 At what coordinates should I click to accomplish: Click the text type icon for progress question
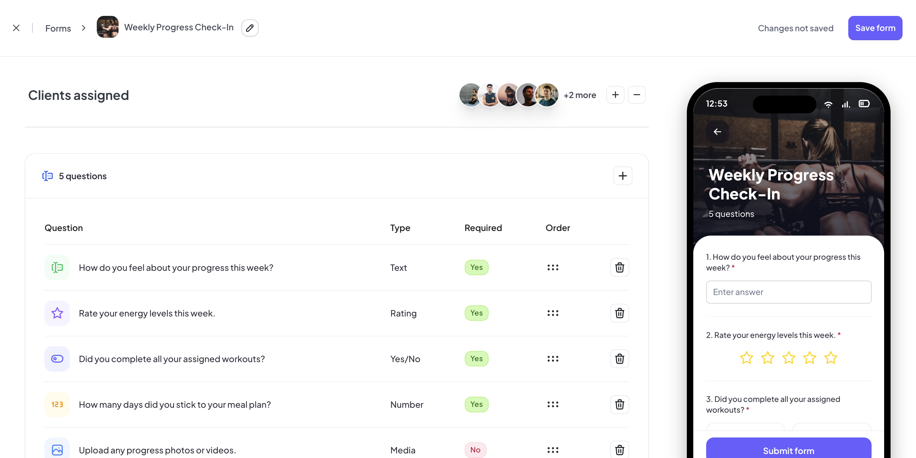[x=57, y=267]
